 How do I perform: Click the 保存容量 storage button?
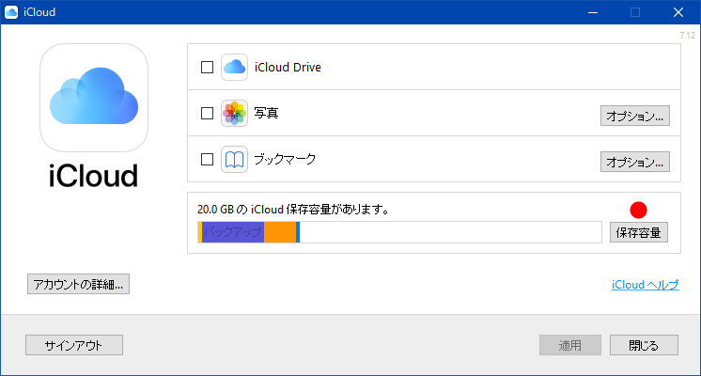pyautogui.click(x=639, y=232)
